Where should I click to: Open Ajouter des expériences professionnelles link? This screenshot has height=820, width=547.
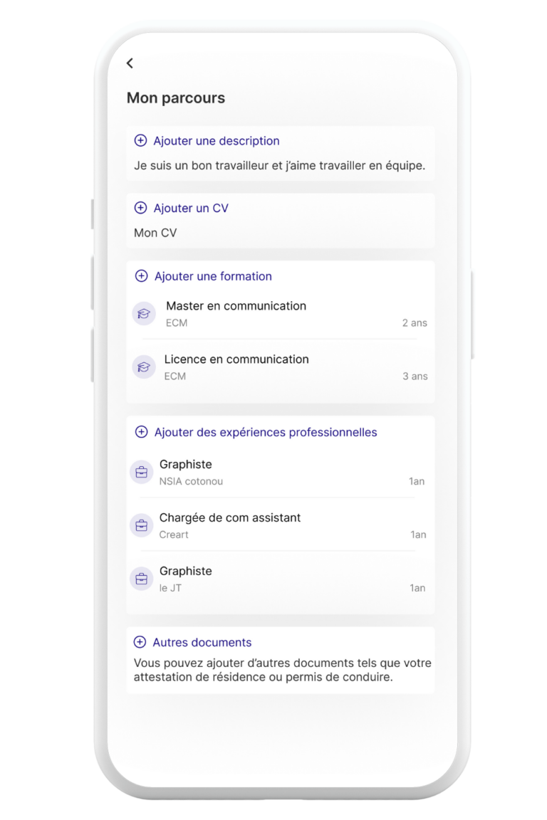click(x=266, y=433)
